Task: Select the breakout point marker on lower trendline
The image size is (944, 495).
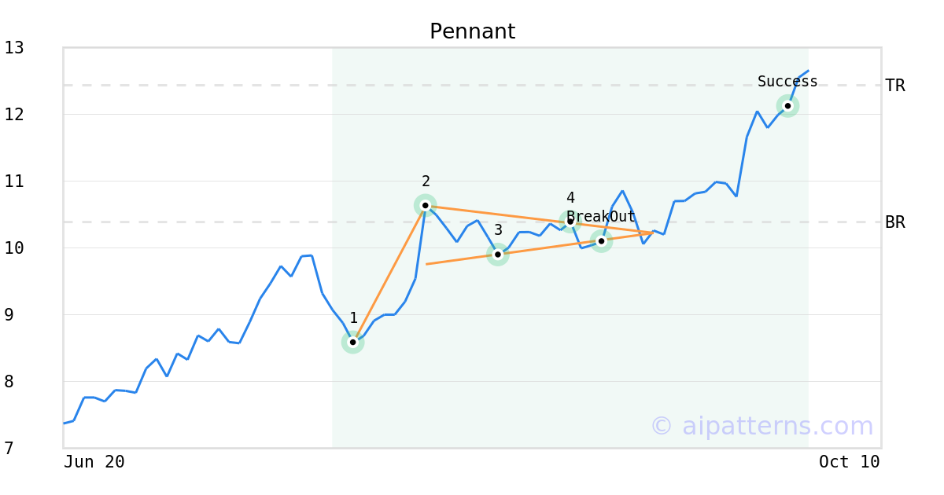Action: click(601, 240)
